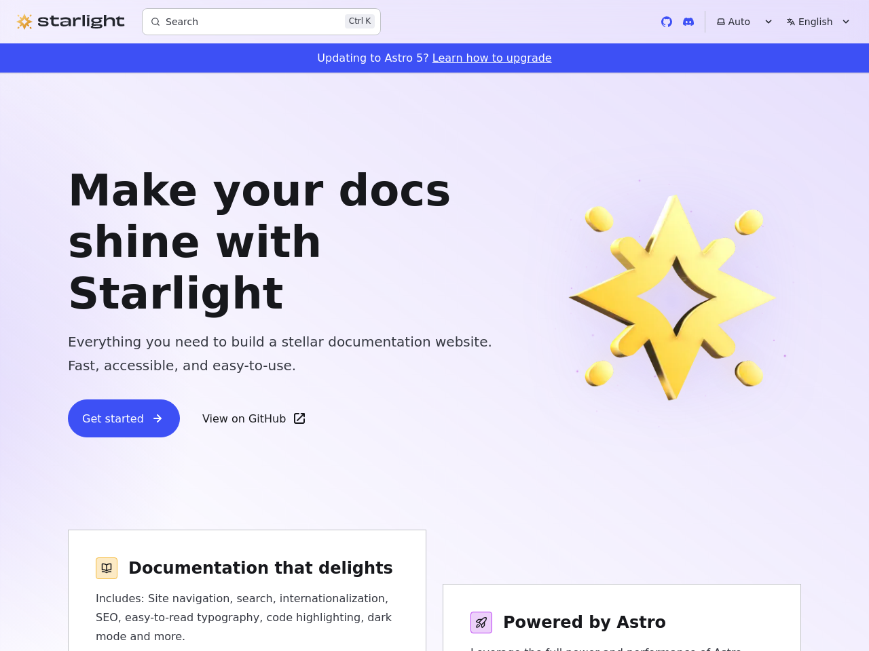The height and width of the screenshot is (651, 869).
Task: Click the translate icon beside English
Action: [791, 22]
